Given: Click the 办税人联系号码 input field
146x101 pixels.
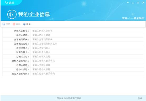Looking at the screenshot, I should coord(87,61).
